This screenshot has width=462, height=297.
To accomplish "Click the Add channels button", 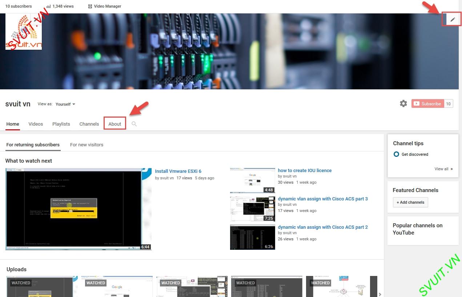I will [x=410, y=202].
